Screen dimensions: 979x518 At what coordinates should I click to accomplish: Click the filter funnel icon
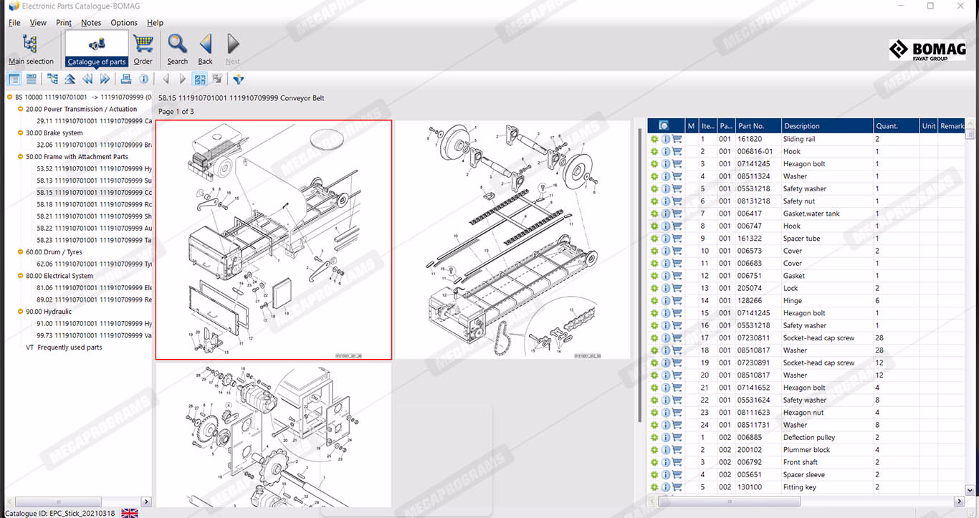[239, 79]
